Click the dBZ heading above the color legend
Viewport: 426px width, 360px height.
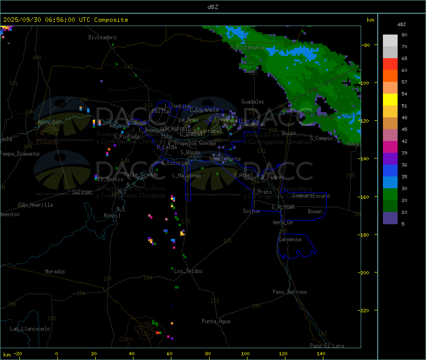pyautogui.click(x=401, y=25)
